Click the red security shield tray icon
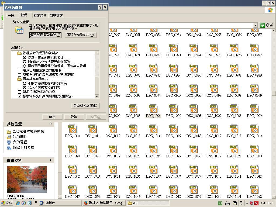Screen dimensions: 276x207 [251, 203]
